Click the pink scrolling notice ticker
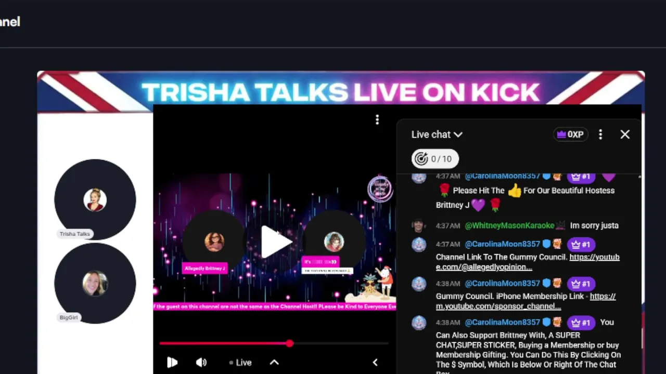The image size is (666, 374). point(275,306)
